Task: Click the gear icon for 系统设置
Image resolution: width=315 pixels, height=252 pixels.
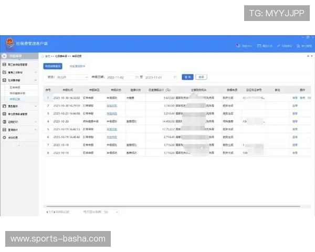Action: [4, 138]
